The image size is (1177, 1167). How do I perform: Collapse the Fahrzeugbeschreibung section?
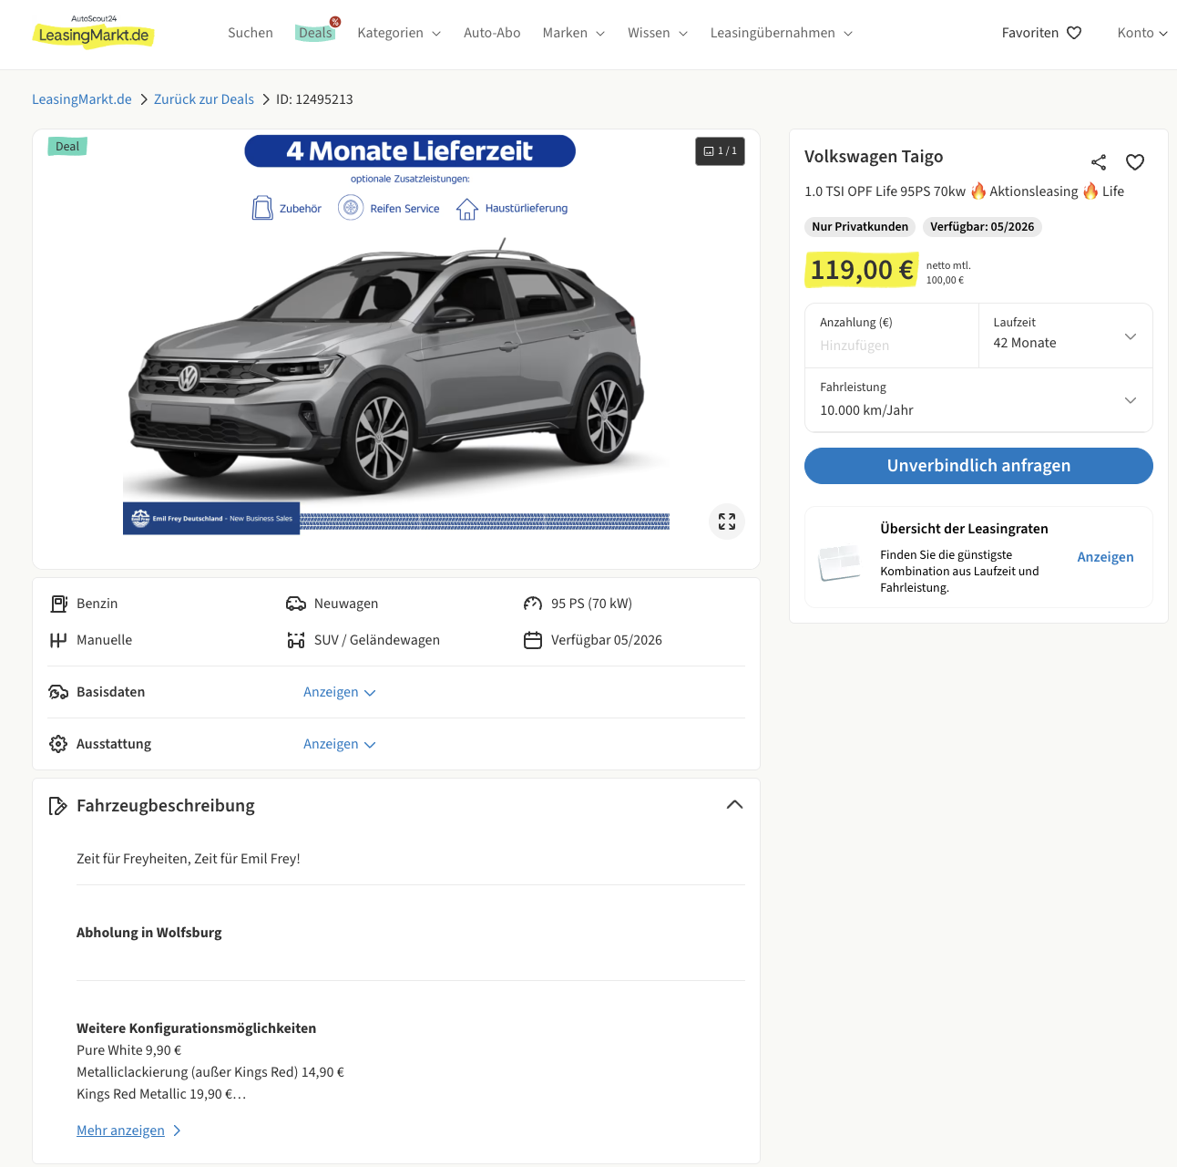point(734,805)
